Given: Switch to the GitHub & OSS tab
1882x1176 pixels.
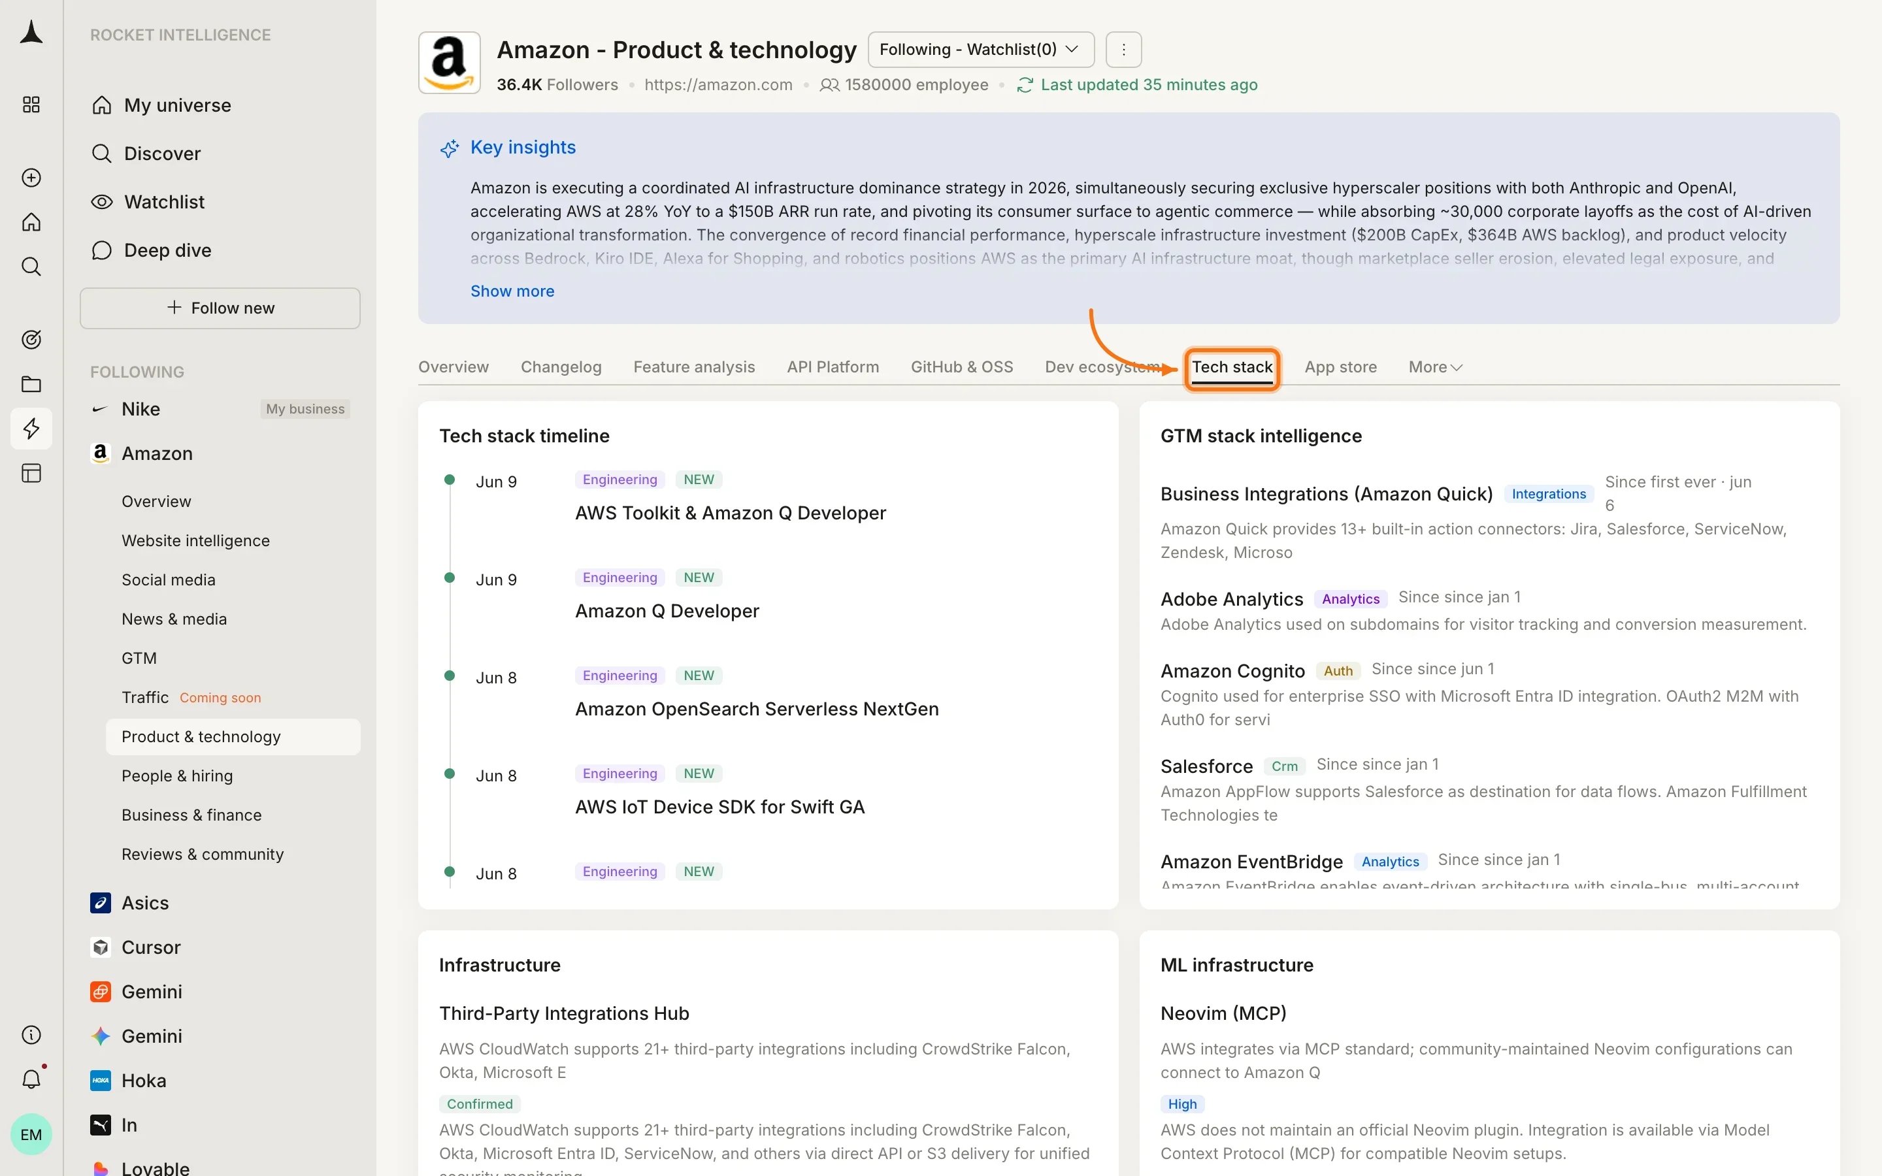Looking at the screenshot, I should 961,367.
